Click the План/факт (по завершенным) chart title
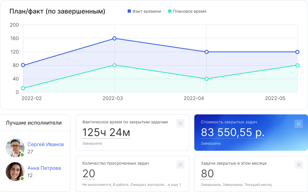 coord(57,11)
